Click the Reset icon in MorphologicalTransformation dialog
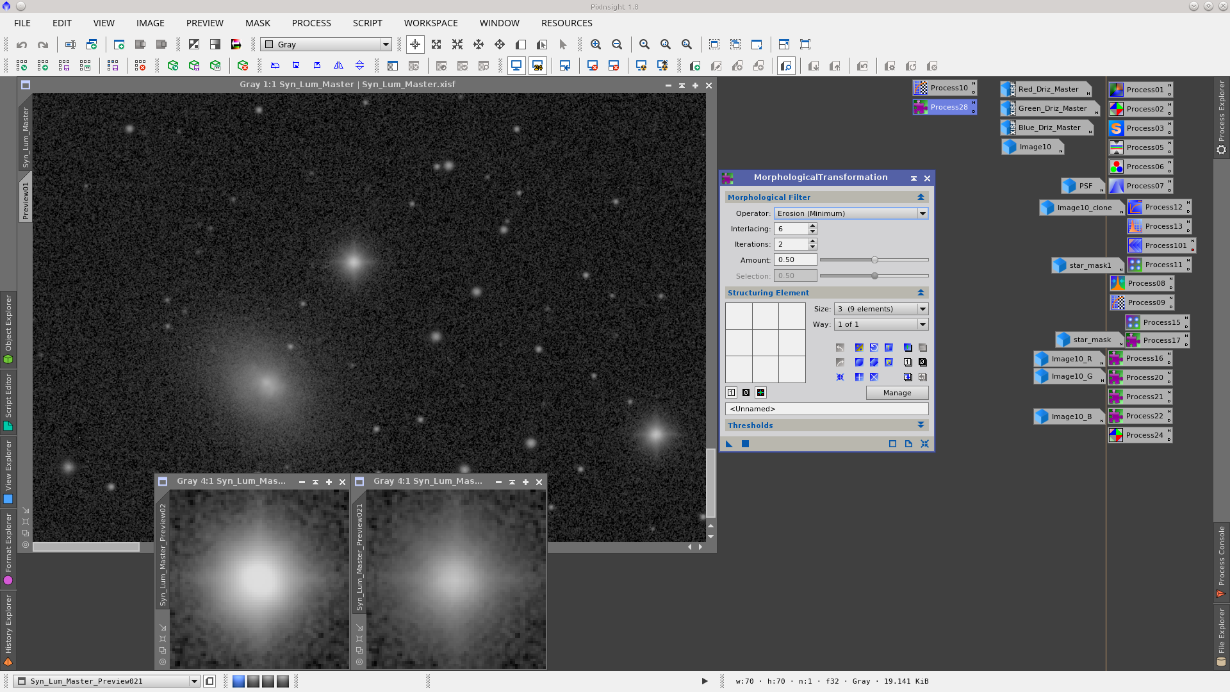The height and width of the screenshot is (692, 1230). click(x=924, y=443)
